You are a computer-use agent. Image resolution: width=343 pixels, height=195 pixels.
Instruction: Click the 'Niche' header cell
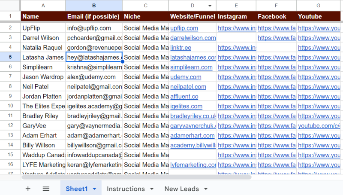145,16
